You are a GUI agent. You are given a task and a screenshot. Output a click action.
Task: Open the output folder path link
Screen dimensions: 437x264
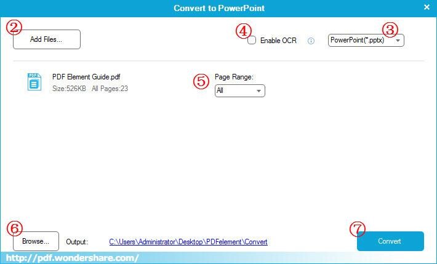[x=188, y=242]
